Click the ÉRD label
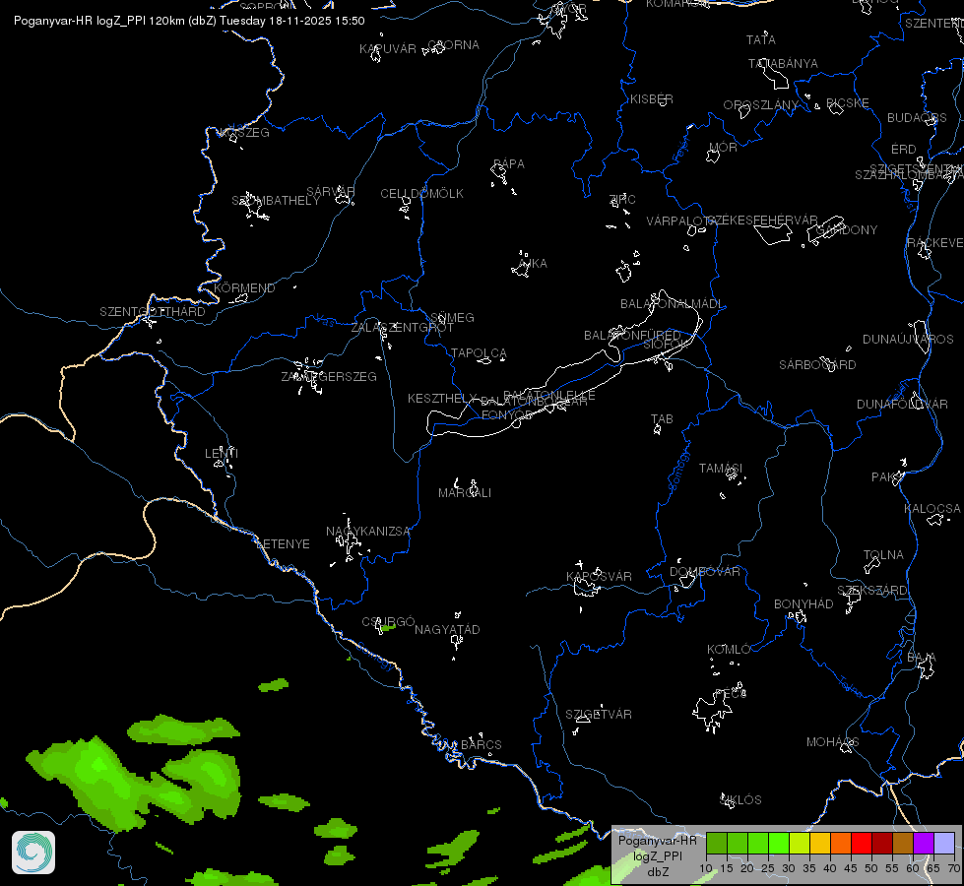Image resolution: width=964 pixels, height=886 pixels. [x=904, y=150]
